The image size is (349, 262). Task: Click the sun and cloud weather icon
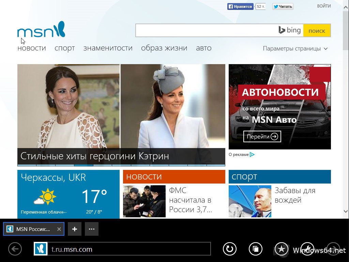(45, 196)
